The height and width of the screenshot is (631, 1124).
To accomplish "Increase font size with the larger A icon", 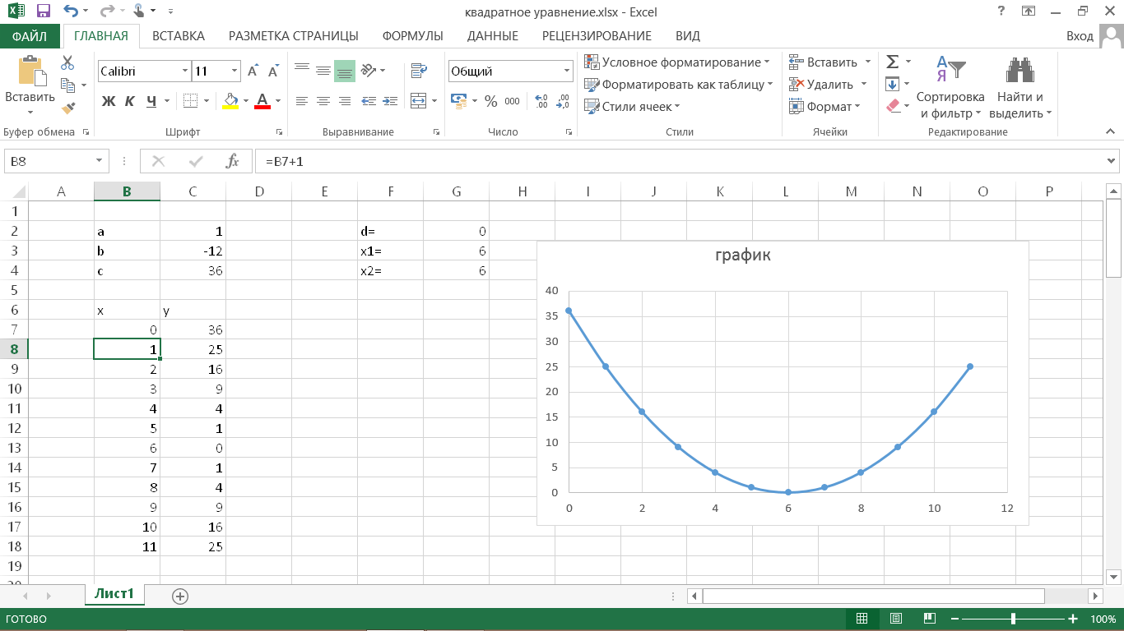I will coord(253,71).
